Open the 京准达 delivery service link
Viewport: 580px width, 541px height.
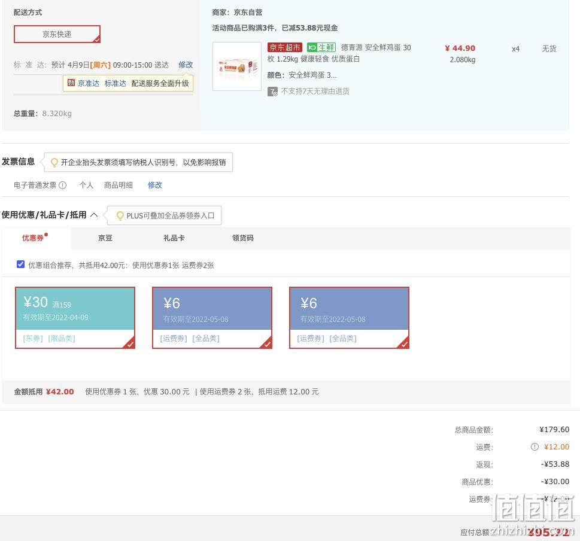click(x=89, y=83)
